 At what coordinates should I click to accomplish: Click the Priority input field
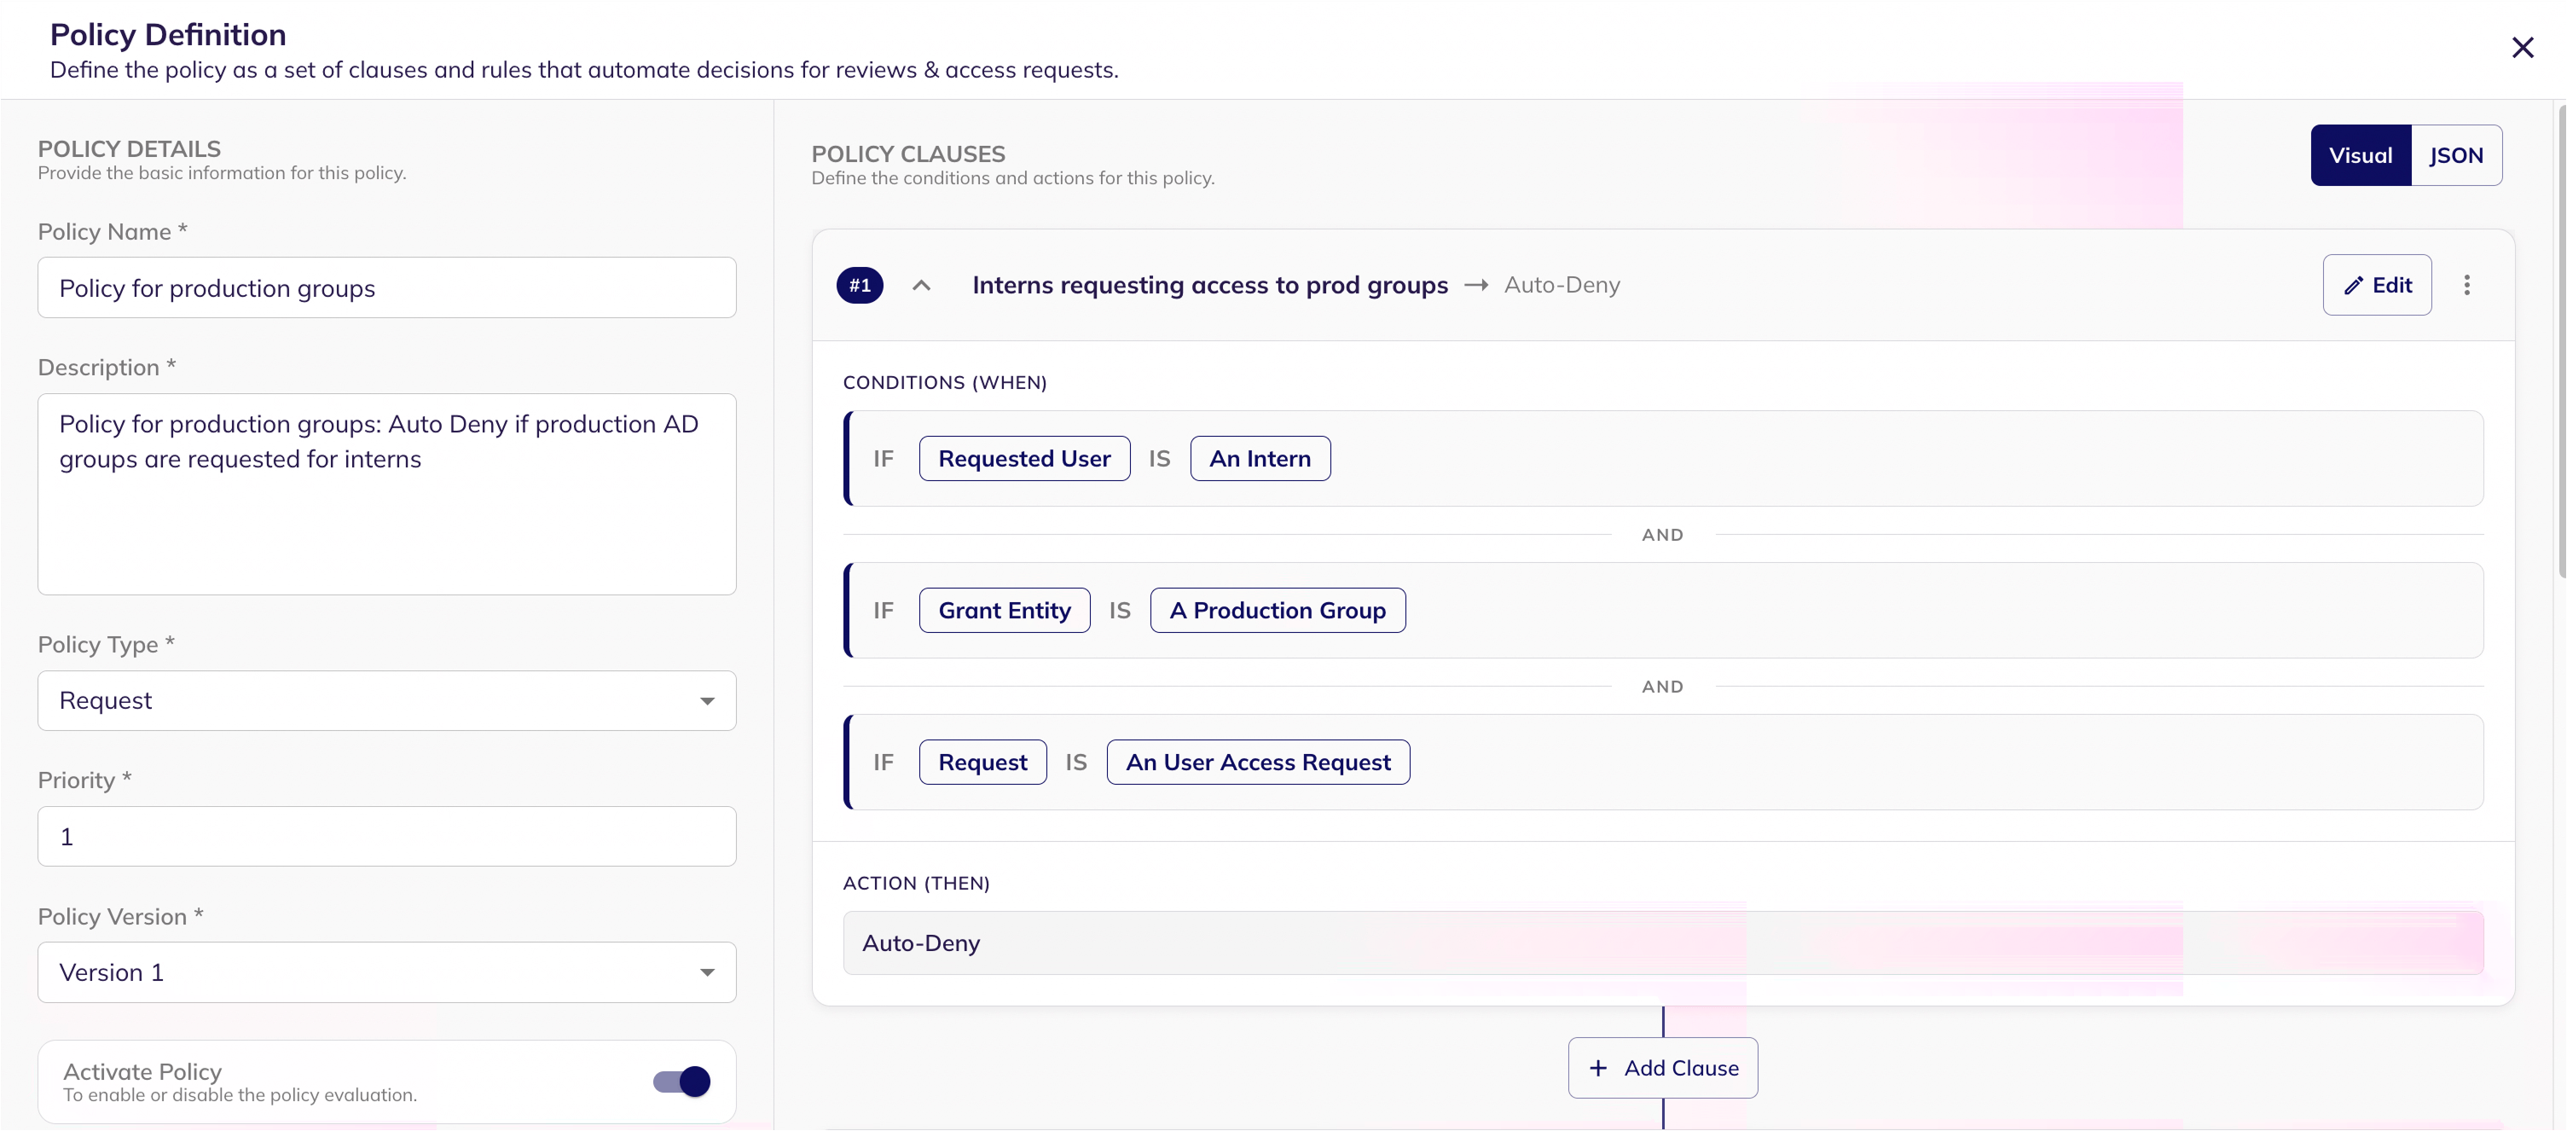pos(386,836)
